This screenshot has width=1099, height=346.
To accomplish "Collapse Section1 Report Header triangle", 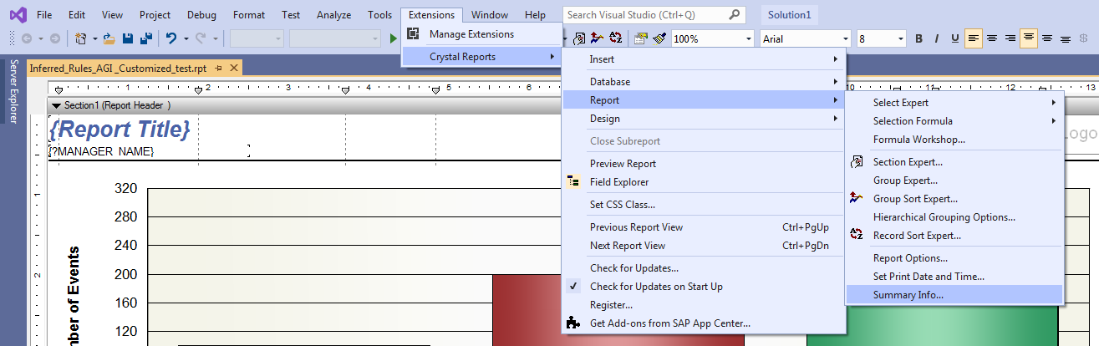I will coord(56,105).
